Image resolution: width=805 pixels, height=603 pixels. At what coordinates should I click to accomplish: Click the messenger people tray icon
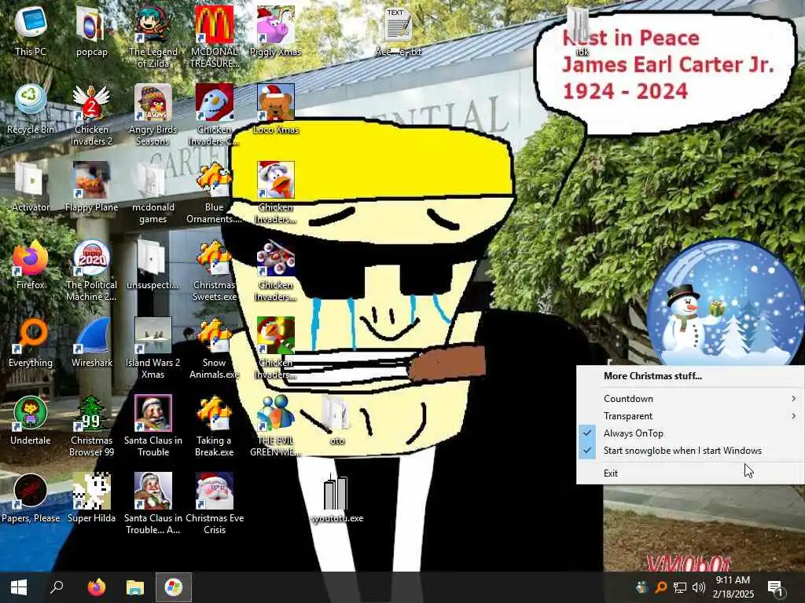click(641, 587)
